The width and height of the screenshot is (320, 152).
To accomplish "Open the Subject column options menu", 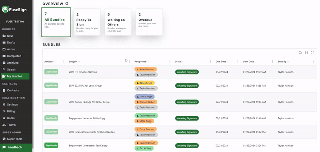I will pyautogui.click(x=129, y=61).
